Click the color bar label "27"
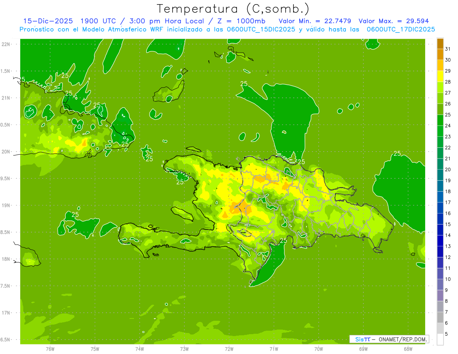The height and width of the screenshot is (354, 458). 448,93
